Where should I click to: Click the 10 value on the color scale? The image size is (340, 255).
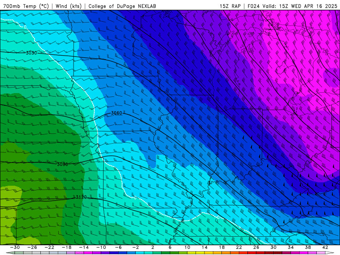187,247
